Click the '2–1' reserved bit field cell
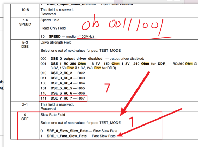Screen dimensions: 198x147 [x=25, y=107]
